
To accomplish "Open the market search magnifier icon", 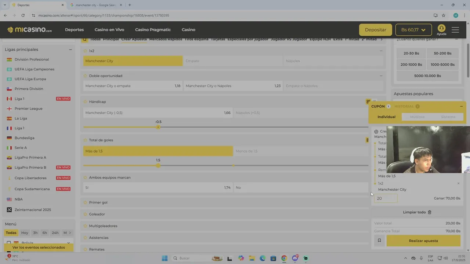I will 85,39.
